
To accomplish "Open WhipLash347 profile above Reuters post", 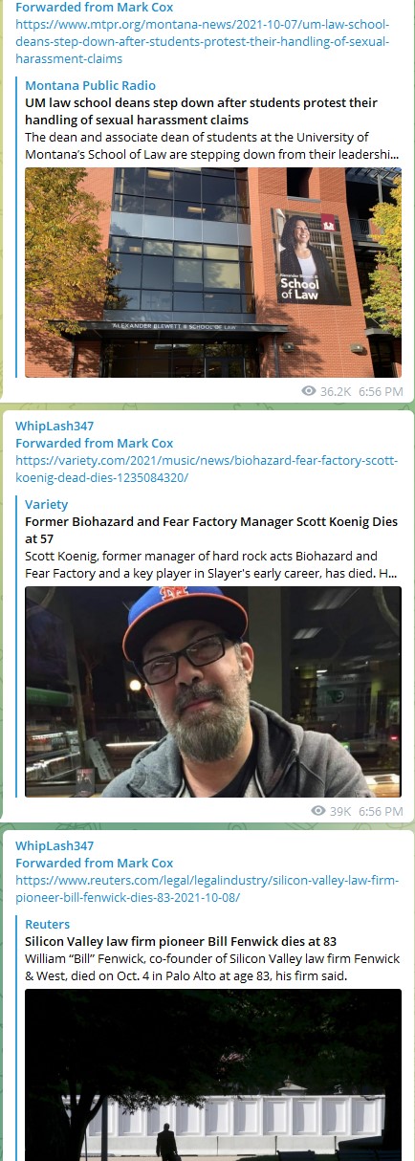I will coord(55,846).
